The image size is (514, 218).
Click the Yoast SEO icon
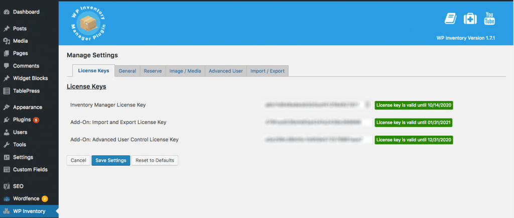click(6, 186)
